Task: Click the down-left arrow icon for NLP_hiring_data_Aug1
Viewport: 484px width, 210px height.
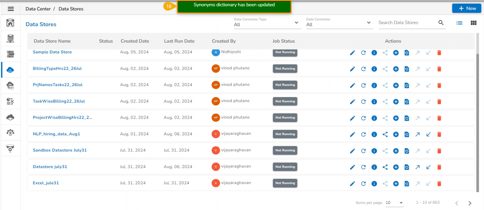Action: pos(428,135)
